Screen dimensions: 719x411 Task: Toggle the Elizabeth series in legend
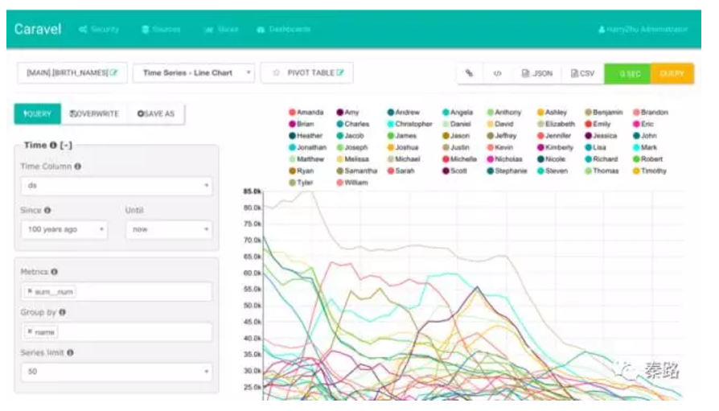(556, 125)
